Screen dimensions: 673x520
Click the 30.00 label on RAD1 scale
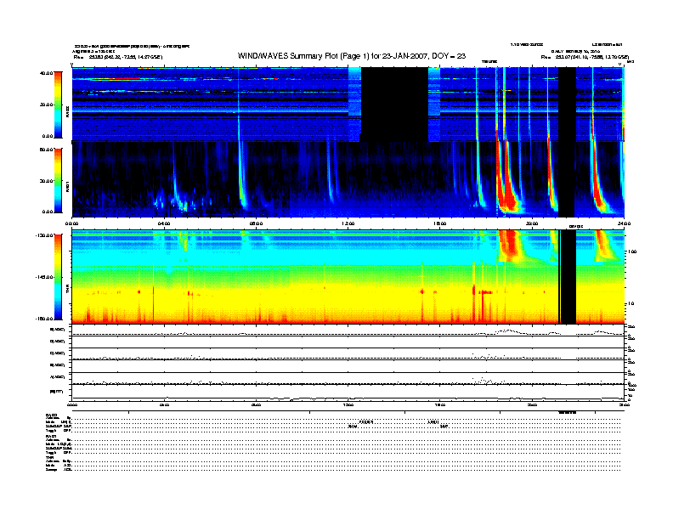[47, 181]
